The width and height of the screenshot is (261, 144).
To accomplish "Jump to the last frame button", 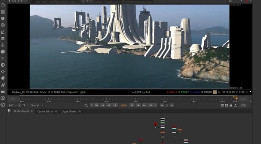I will (151, 105).
